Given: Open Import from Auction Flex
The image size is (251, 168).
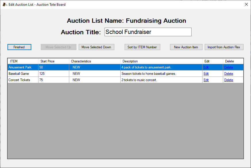Looking at the screenshot, I should [x=224, y=47].
